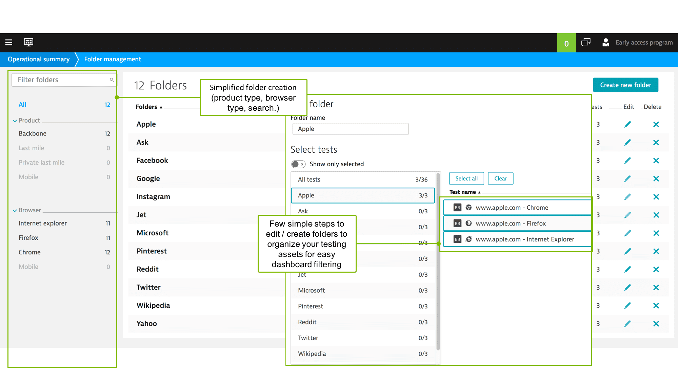
Task: Select the Reddit row in tests list
Action: tap(363, 322)
